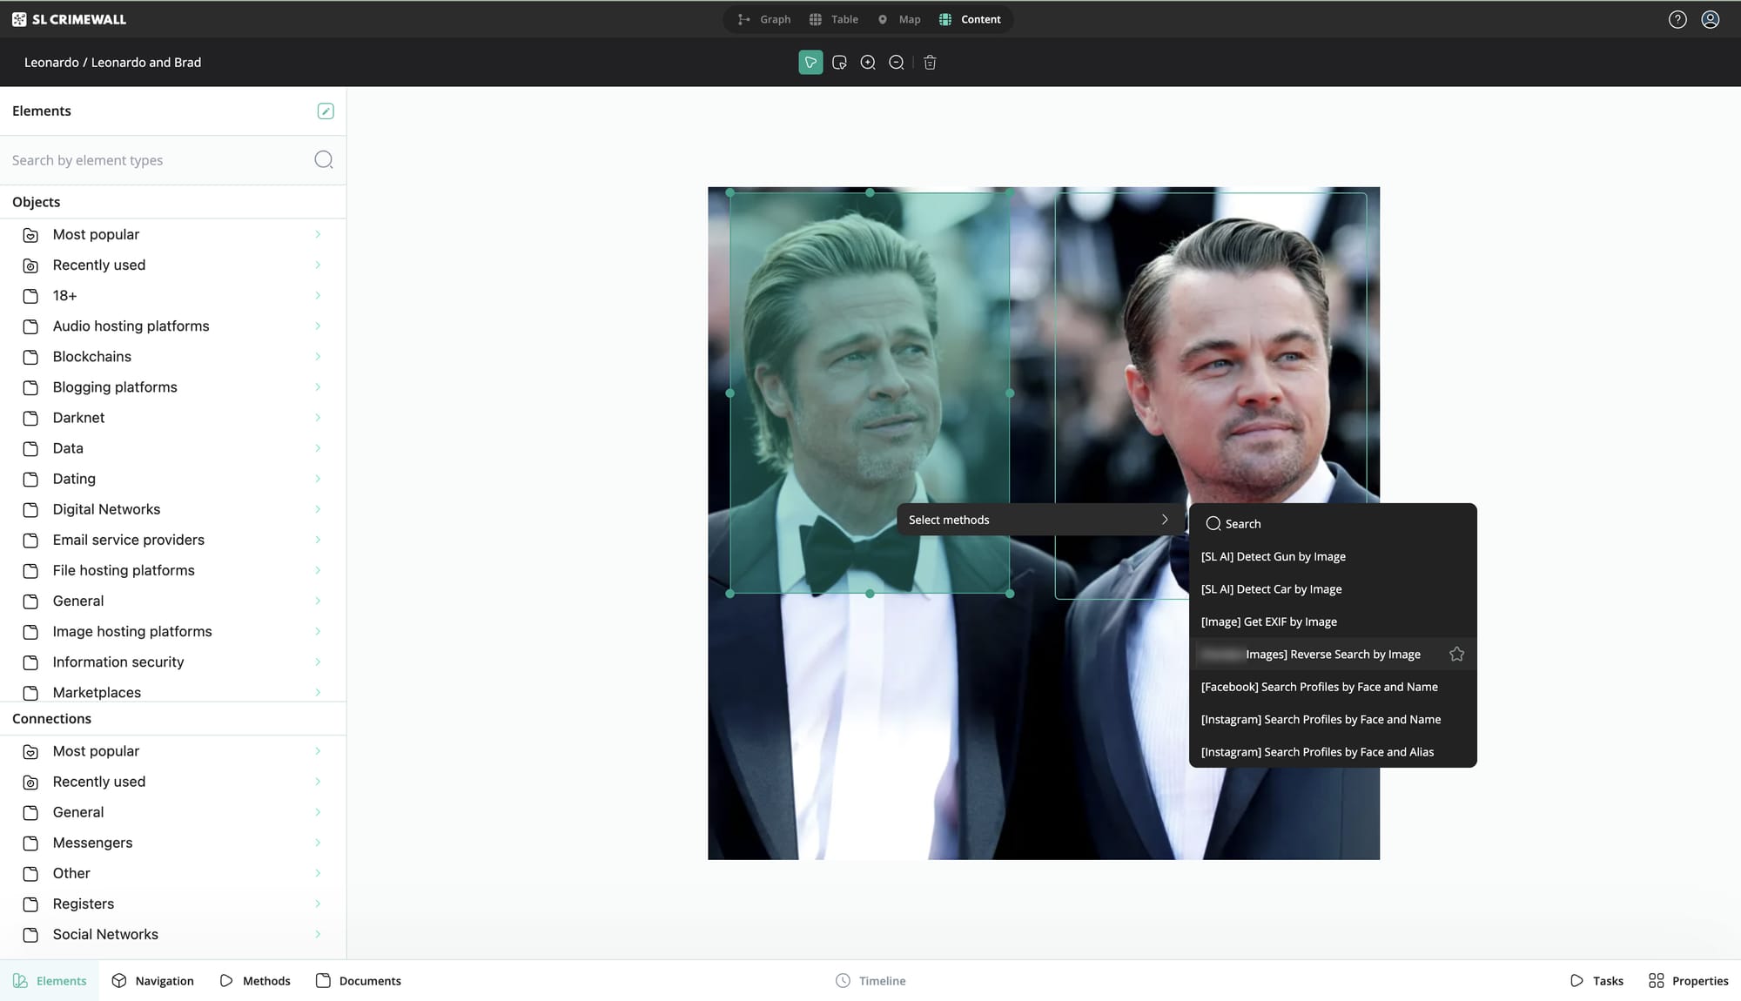Switch to the Map view tab
The image size is (1741, 1001).
[x=899, y=19]
